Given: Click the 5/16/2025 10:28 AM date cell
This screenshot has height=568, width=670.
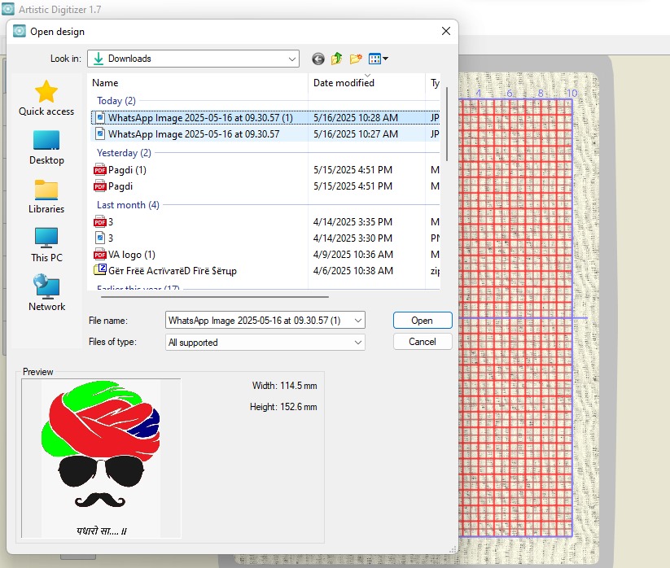Looking at the screenshot, I should 356,117.
